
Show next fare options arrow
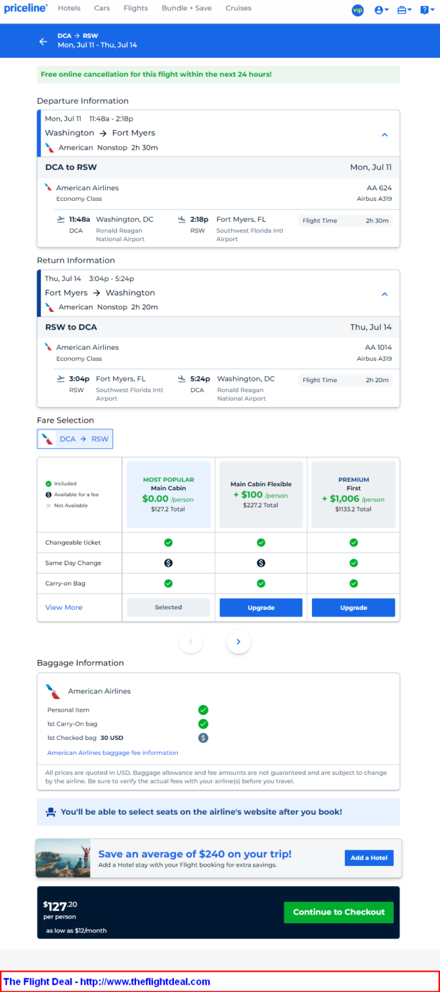tap(238, 641)
